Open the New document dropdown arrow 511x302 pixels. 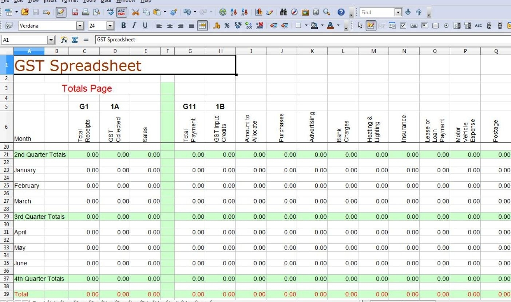coord(16,12)
